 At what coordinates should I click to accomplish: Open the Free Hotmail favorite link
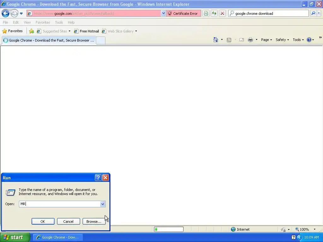(86, 31)
